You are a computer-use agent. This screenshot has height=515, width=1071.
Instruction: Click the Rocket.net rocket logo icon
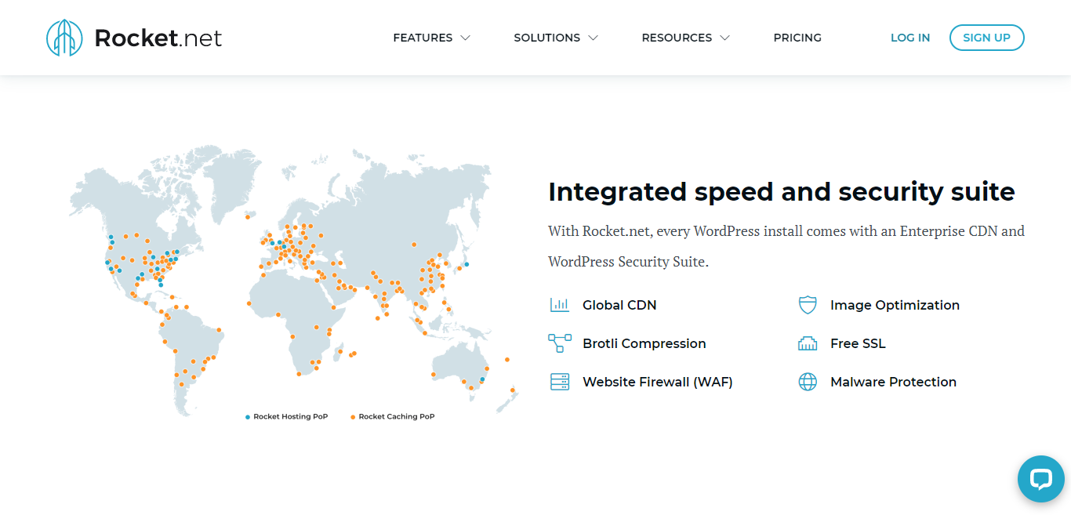tap(64, 38)
